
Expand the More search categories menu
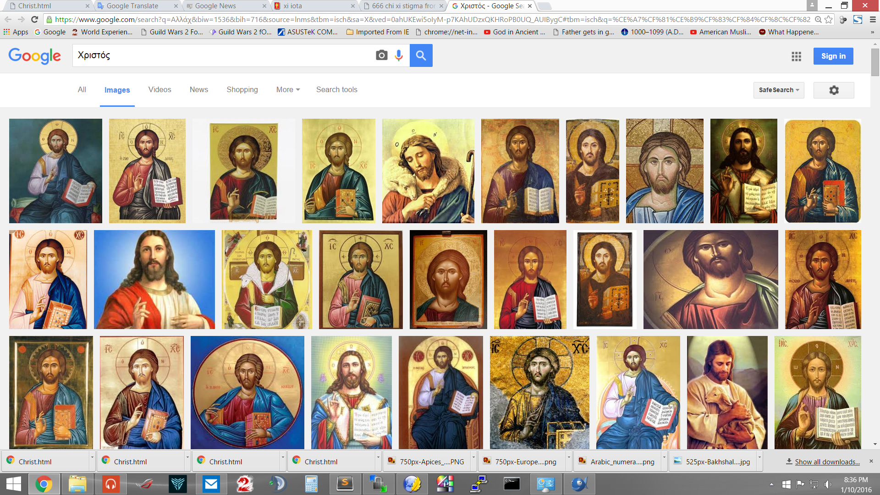288,90
